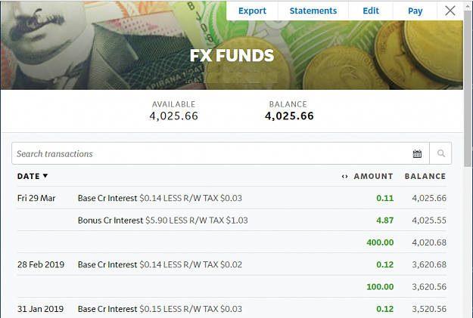The image size is (473, 318).
Task: Click the Fri 29 Mar date
Action: coord(36,198)
